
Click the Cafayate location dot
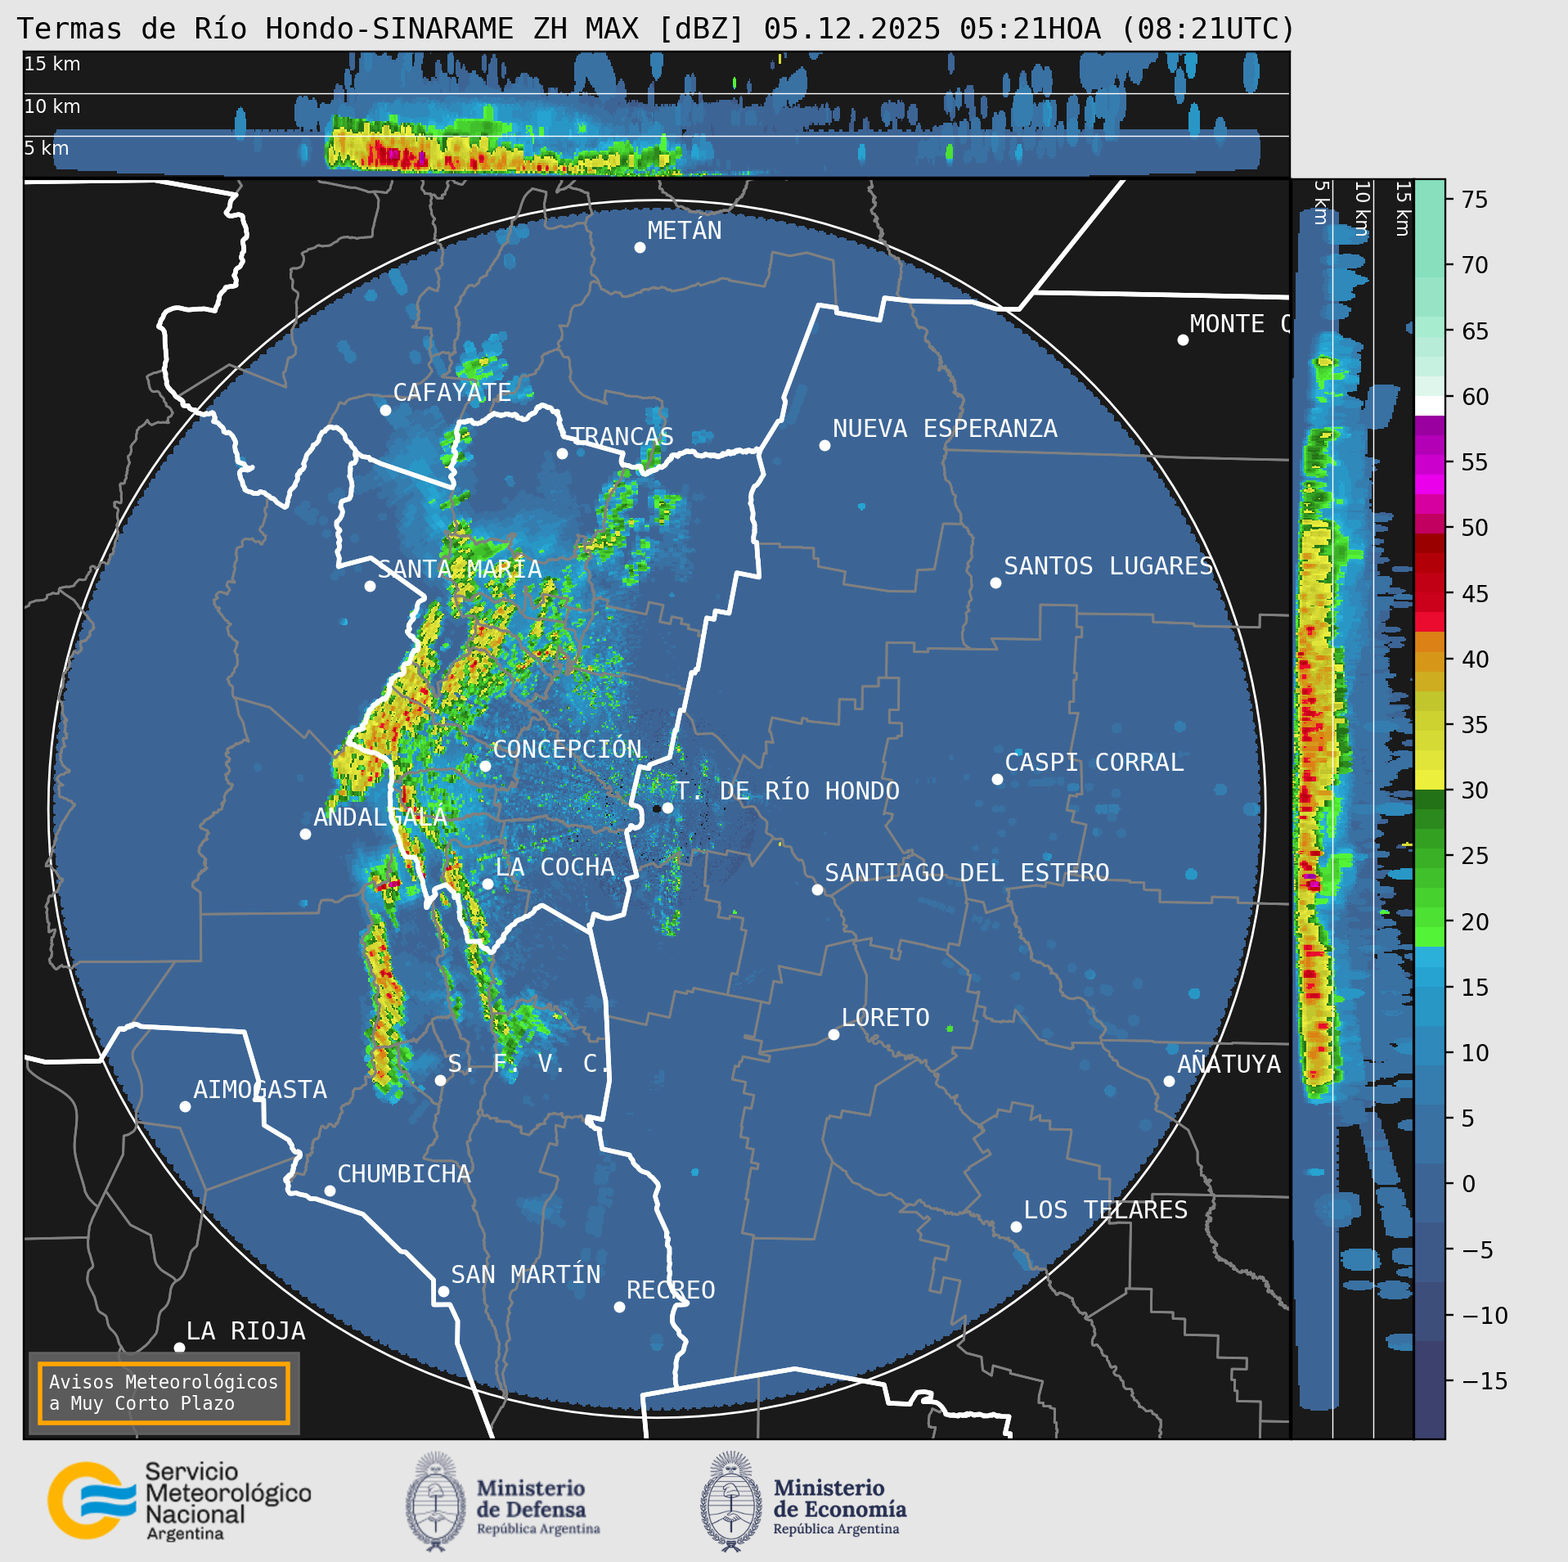pos(385,410)
